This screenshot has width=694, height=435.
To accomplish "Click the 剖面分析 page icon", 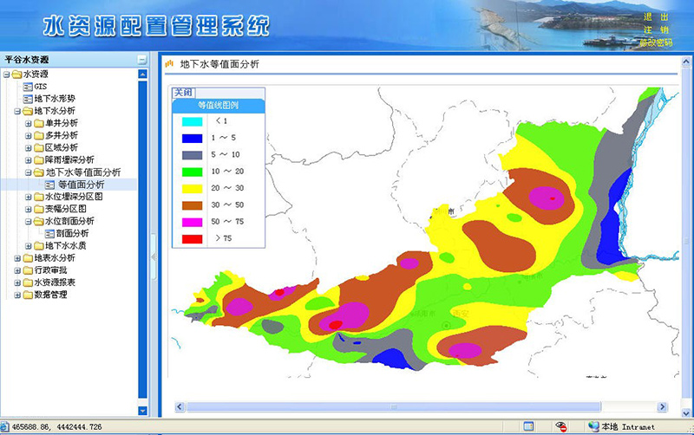I will [x=49, y=233].
